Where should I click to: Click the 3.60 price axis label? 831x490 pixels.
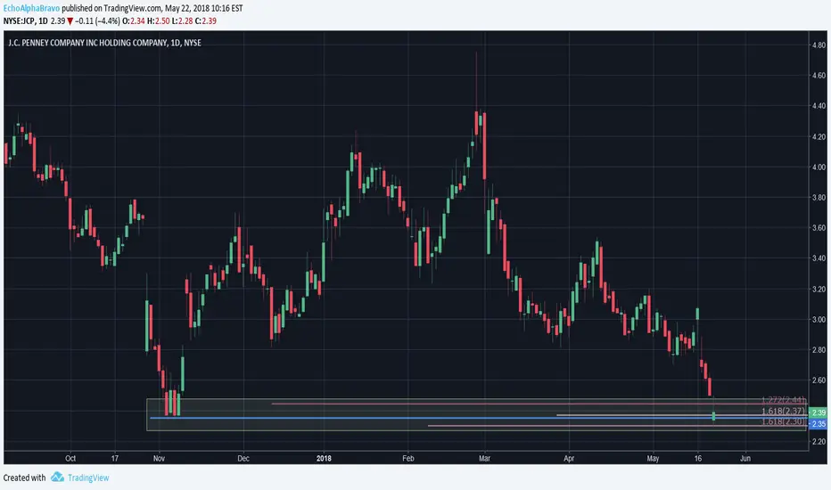[x=819, y=228]
